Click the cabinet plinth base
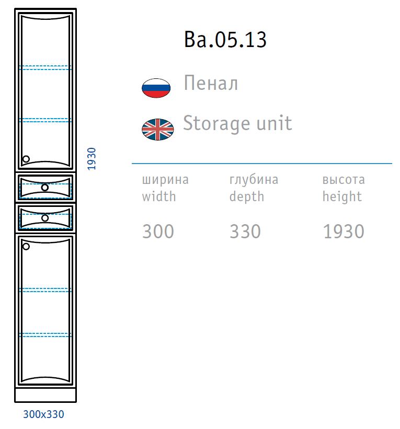 45,396
